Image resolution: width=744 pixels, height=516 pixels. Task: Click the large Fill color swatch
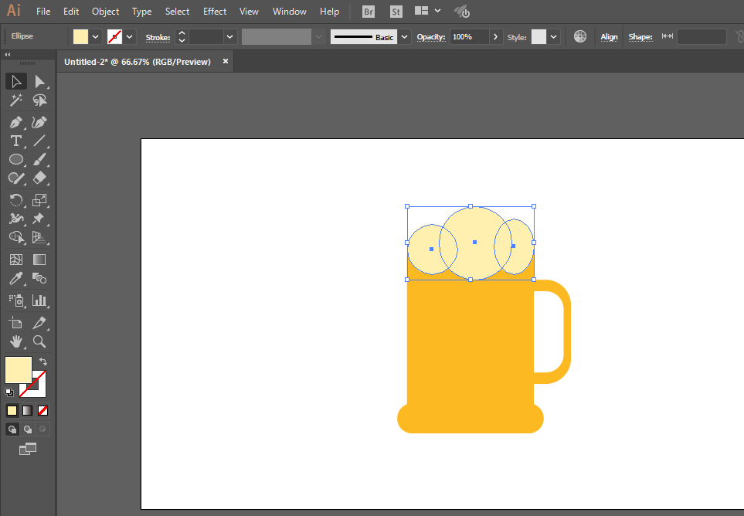pyautogui.click(x=19, y=370)
